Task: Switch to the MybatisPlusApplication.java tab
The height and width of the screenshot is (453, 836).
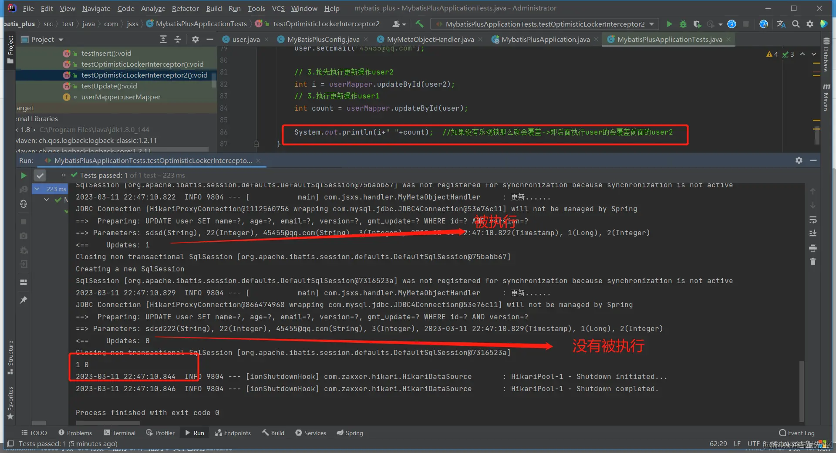Action: coord(546,39)
